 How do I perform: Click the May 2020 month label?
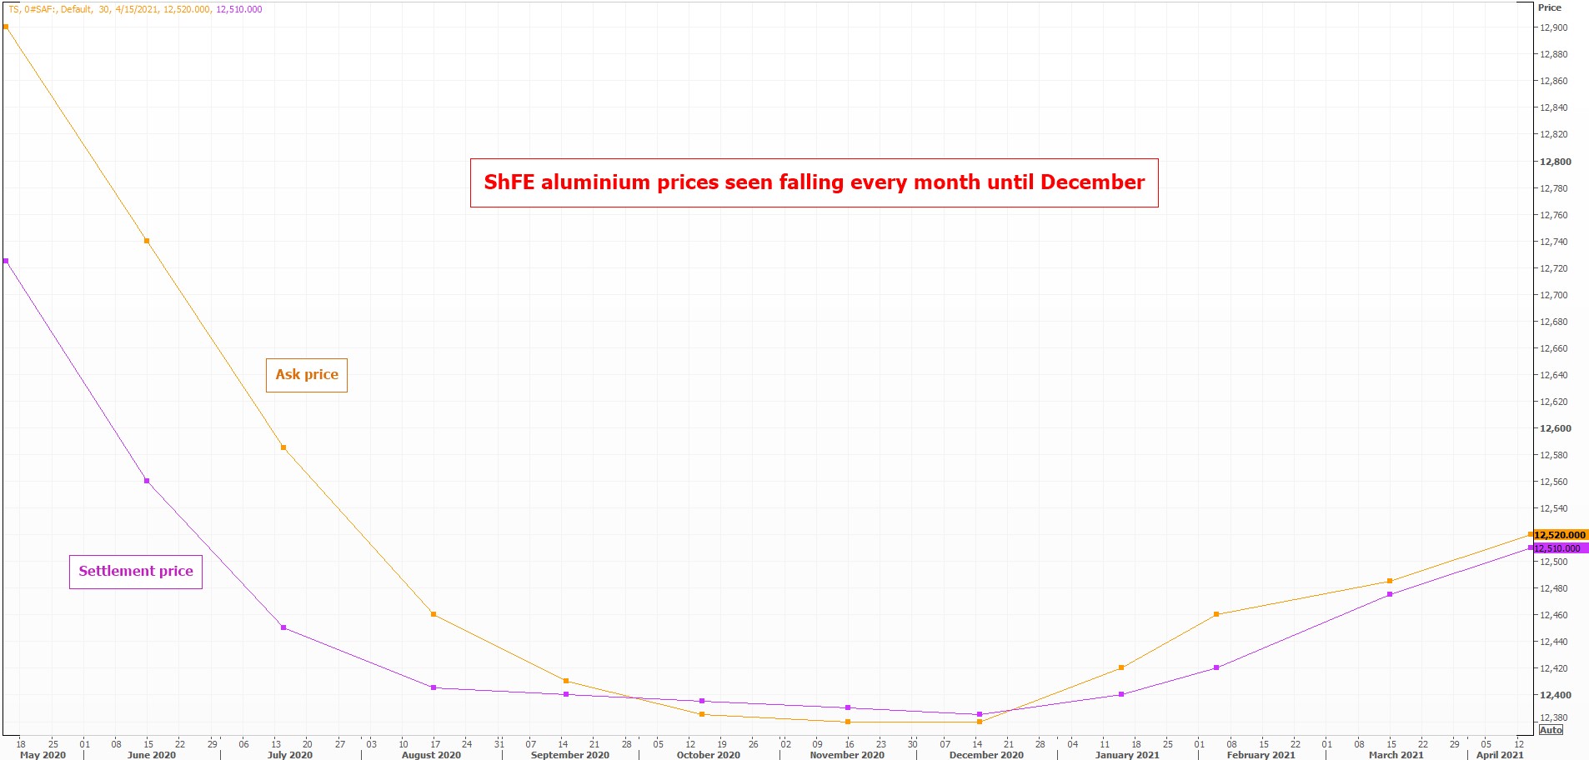pyautogui.click(x=43, y=755)
